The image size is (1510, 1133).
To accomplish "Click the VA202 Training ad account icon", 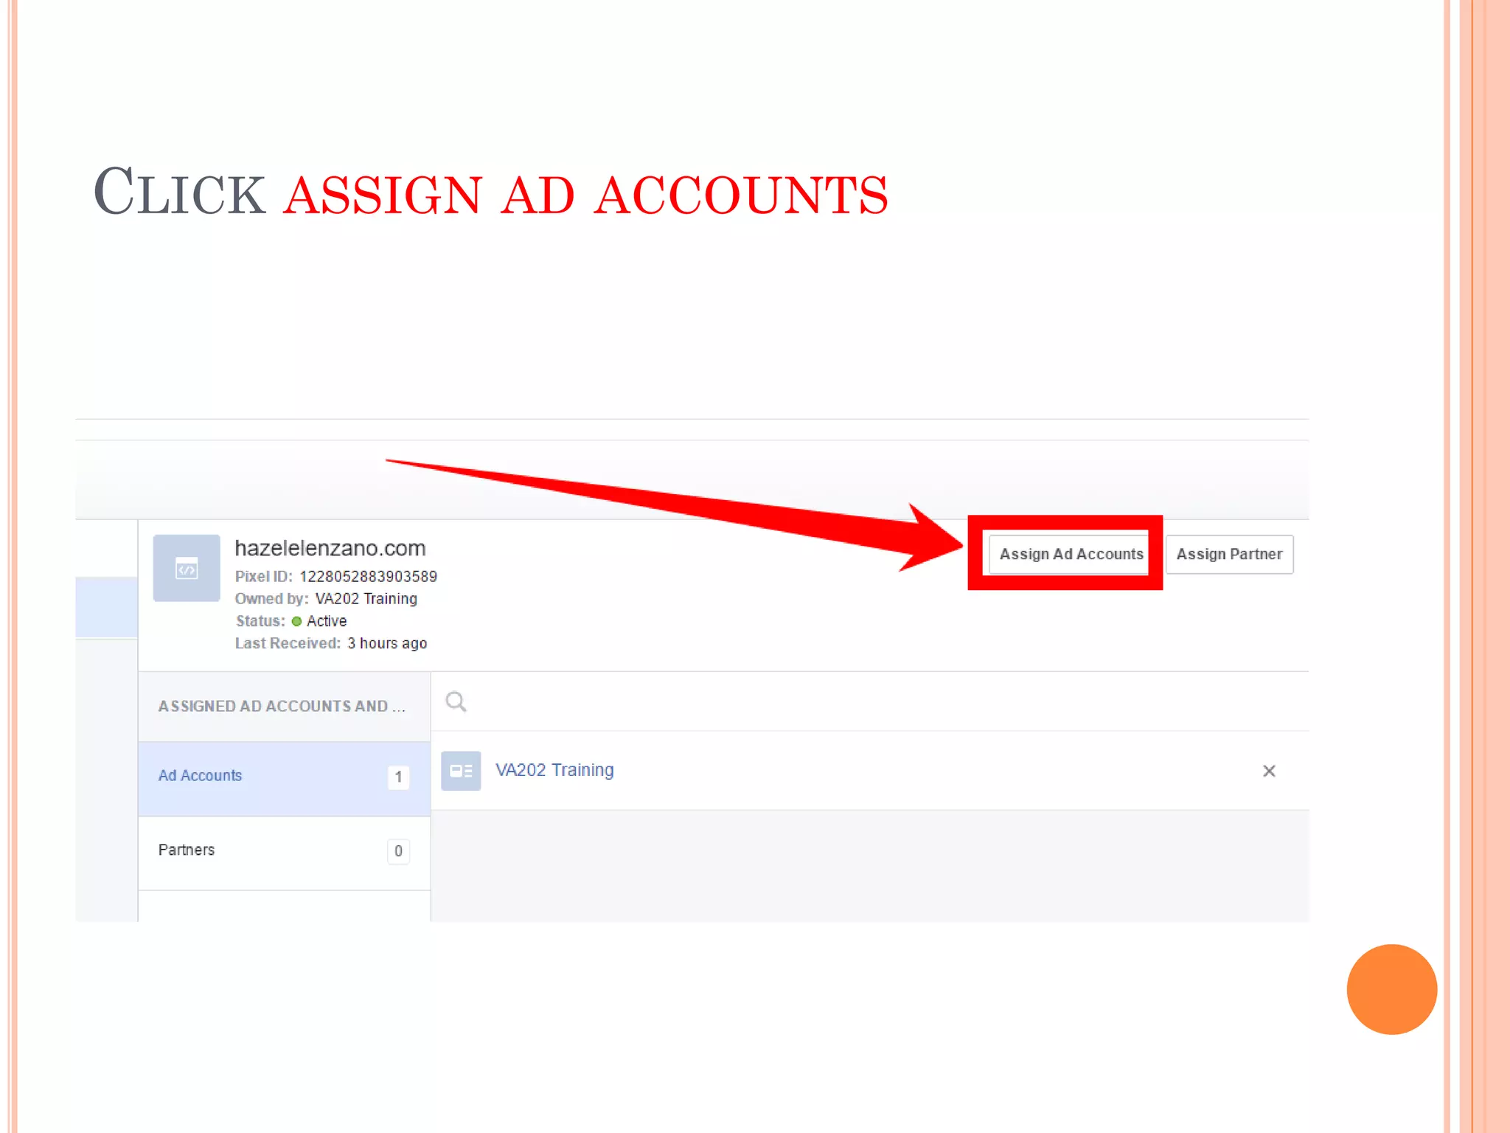I will pos(461,771).
